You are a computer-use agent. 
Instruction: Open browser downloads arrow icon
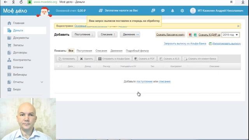243,2
